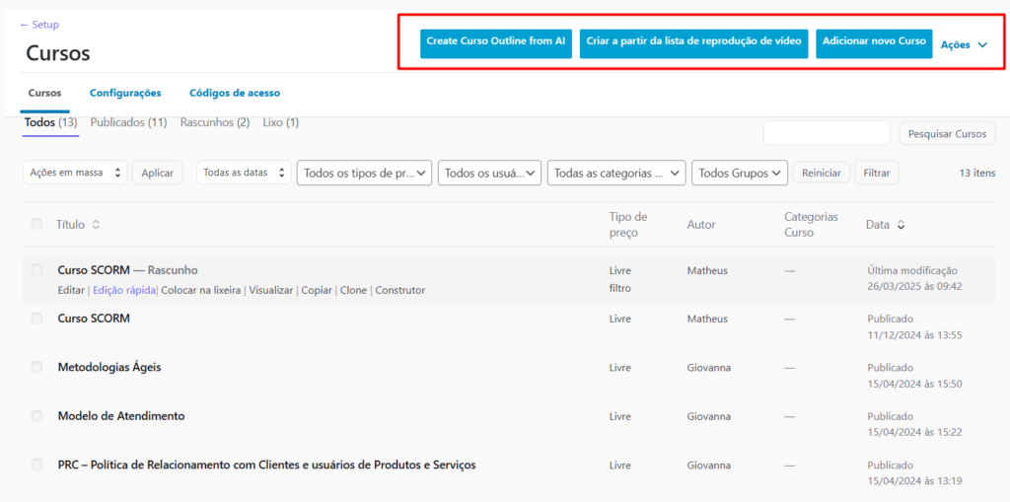The width and height of the screenshot is (1010, 502).
Task: Open the Códigos de acesso tab
Action: [x=235, y=93]
